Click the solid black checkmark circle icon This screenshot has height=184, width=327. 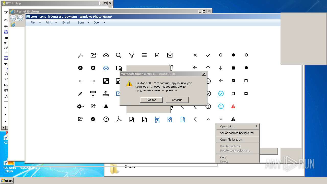point(93,119)
